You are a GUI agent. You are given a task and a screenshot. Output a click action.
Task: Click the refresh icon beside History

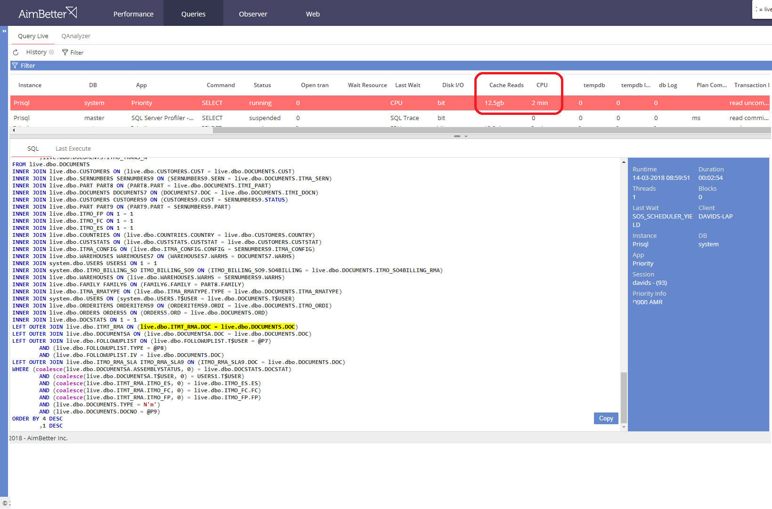click(16, 52)
